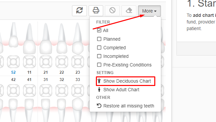The height and width of the screenshot is (122, 216).
Task: Click tooth number 11 label
Action: click(x=29, y=72)
